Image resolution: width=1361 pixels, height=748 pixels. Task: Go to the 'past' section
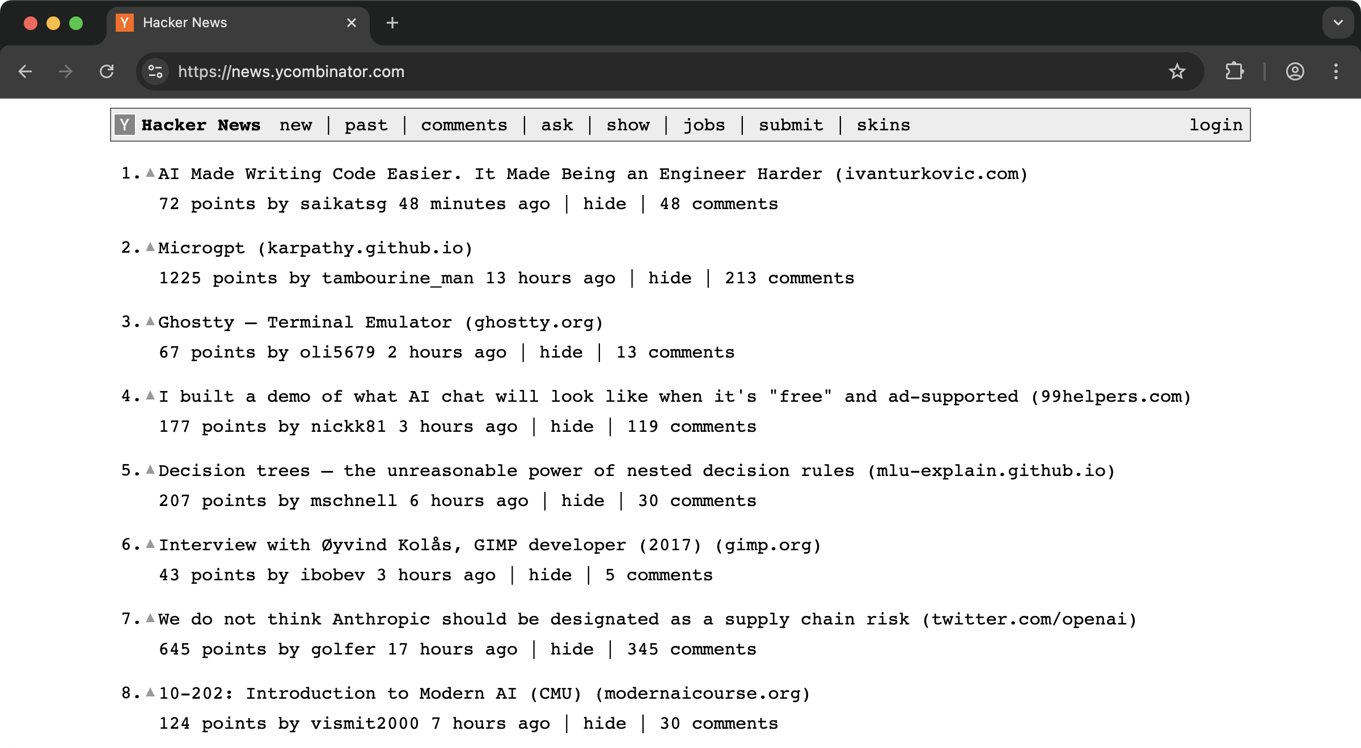pyautogui.click(x=366, y=125)
